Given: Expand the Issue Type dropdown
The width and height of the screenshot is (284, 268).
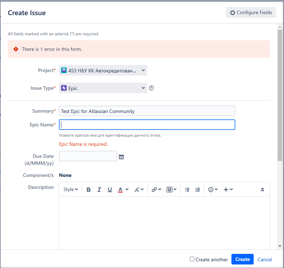Looking at the screenshot, I should click(x=103, y=88).
